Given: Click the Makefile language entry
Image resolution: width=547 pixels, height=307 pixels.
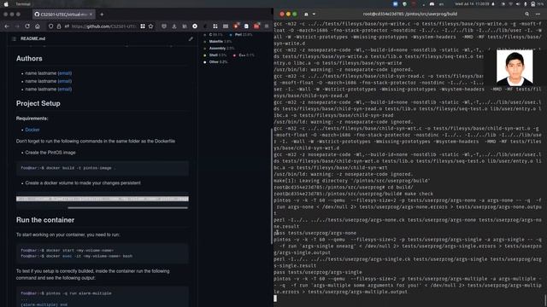Looking at the screenshot, I should (218, 42).
